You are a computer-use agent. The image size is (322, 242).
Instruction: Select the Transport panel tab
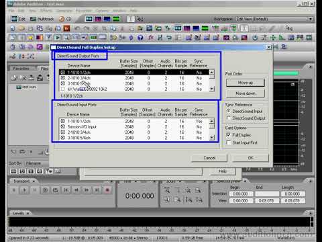[21, 181]
